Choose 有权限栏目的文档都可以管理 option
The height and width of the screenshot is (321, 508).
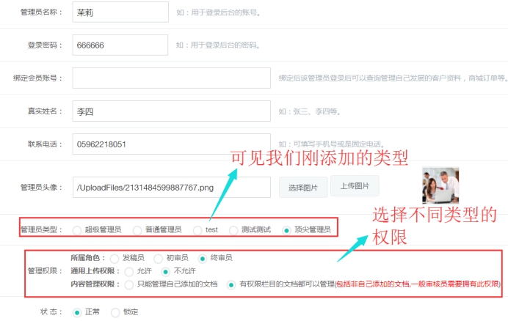(x=231, y=285)
